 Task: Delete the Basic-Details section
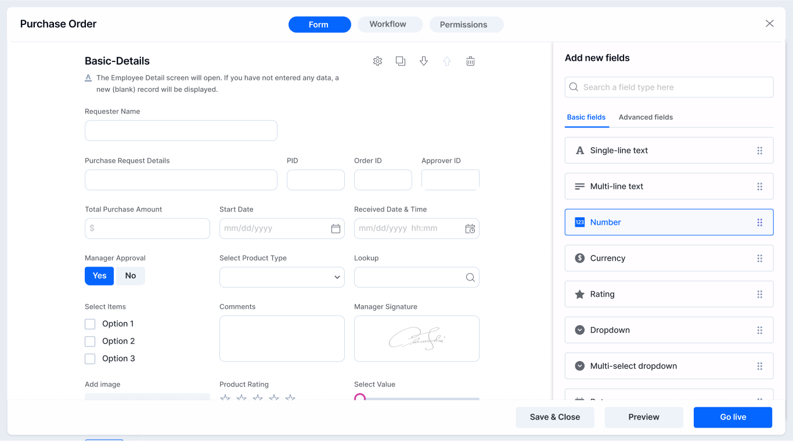[471, 61]
